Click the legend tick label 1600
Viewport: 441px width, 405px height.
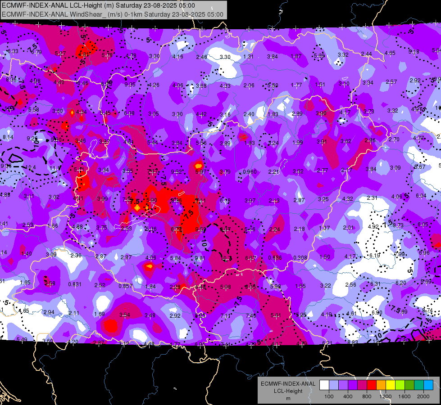(x=405, y=396)
